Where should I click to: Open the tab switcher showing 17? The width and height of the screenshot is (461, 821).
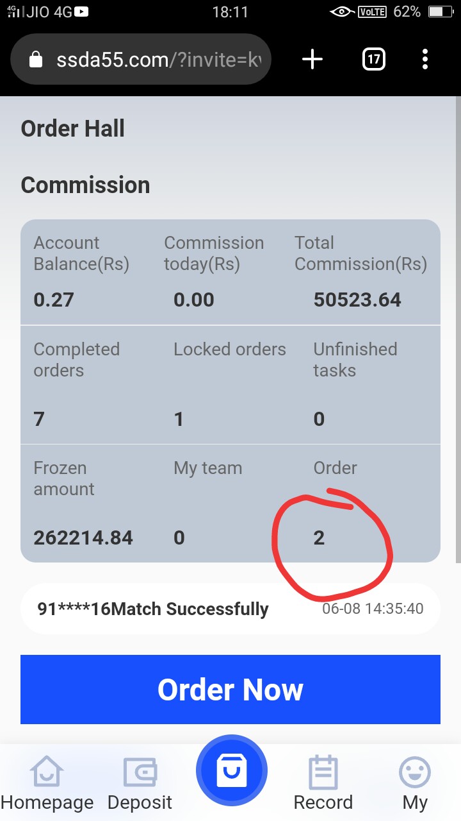(x=374, y=60)
